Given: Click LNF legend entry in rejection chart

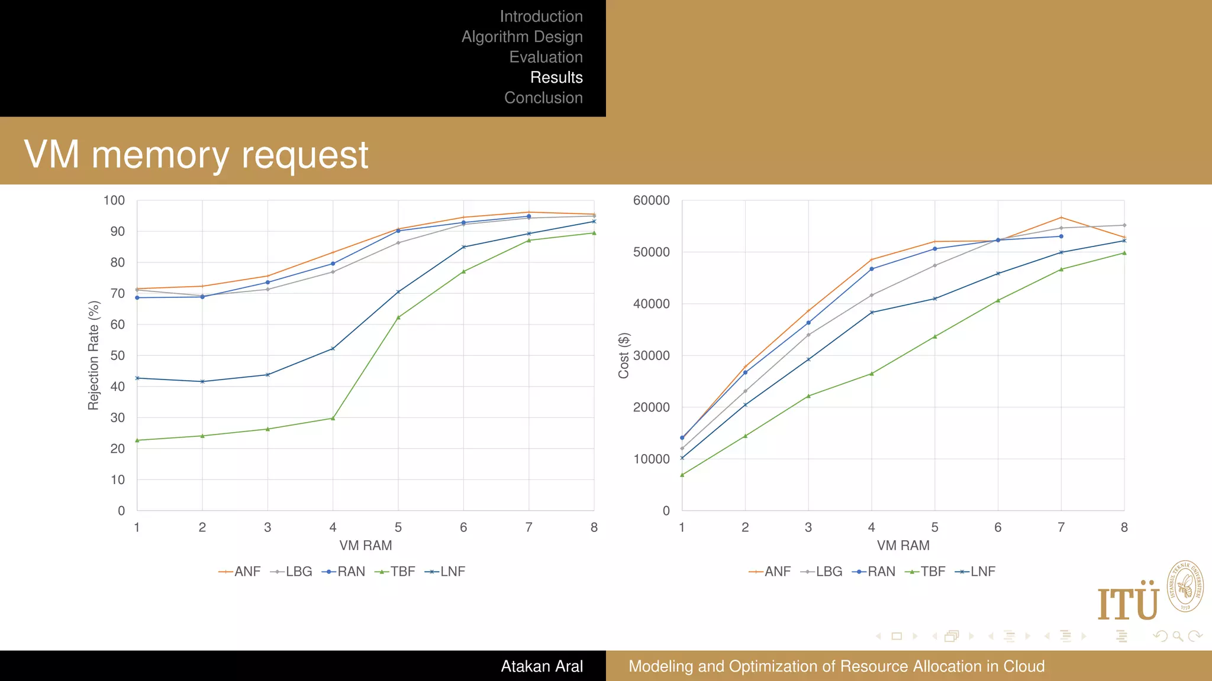Looking at the screenshot, I should (445, 572).
